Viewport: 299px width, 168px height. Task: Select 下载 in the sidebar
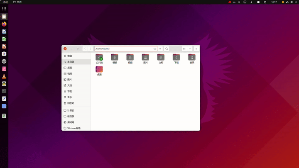[x=76, y=91]
